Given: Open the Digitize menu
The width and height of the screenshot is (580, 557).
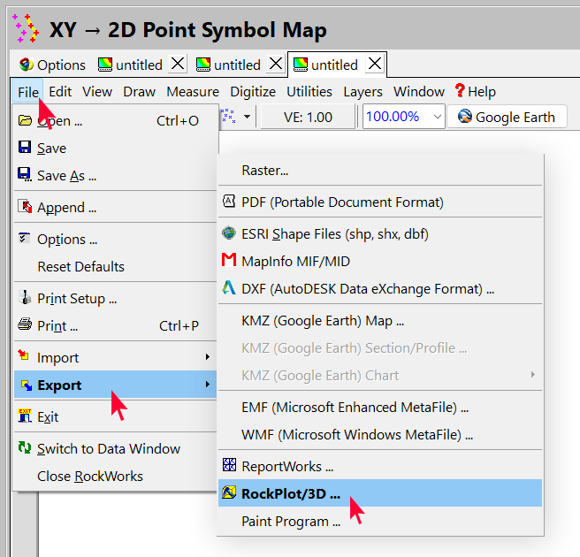Looking at the screenshot, I should [x=253, y=91].
